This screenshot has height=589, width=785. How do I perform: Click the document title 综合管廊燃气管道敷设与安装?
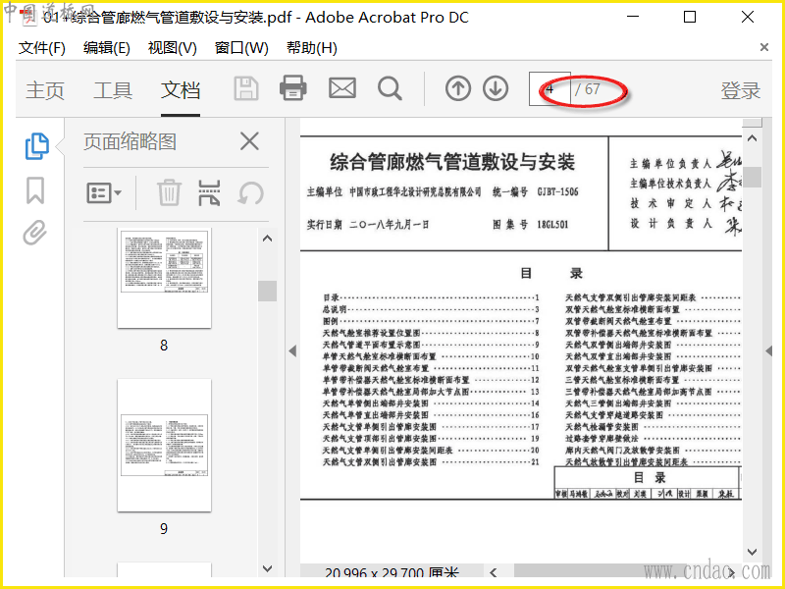point(452,162)
